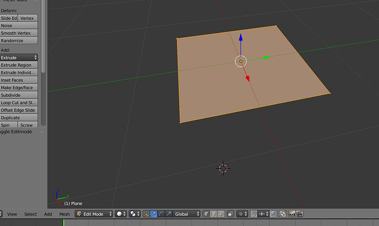Click the Smooth Vertex button

(x=19, y=33)
